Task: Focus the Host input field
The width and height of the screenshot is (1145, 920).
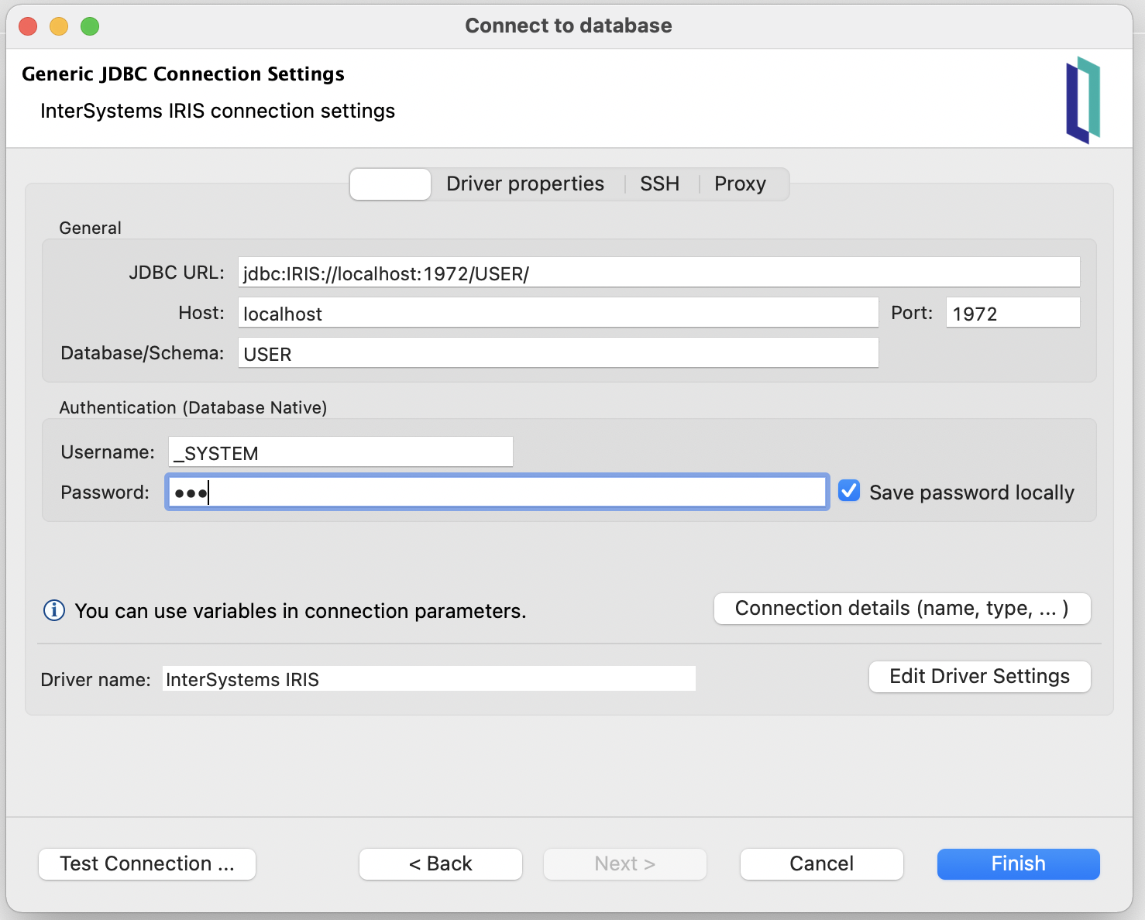Action: click(x=558, y=313)
